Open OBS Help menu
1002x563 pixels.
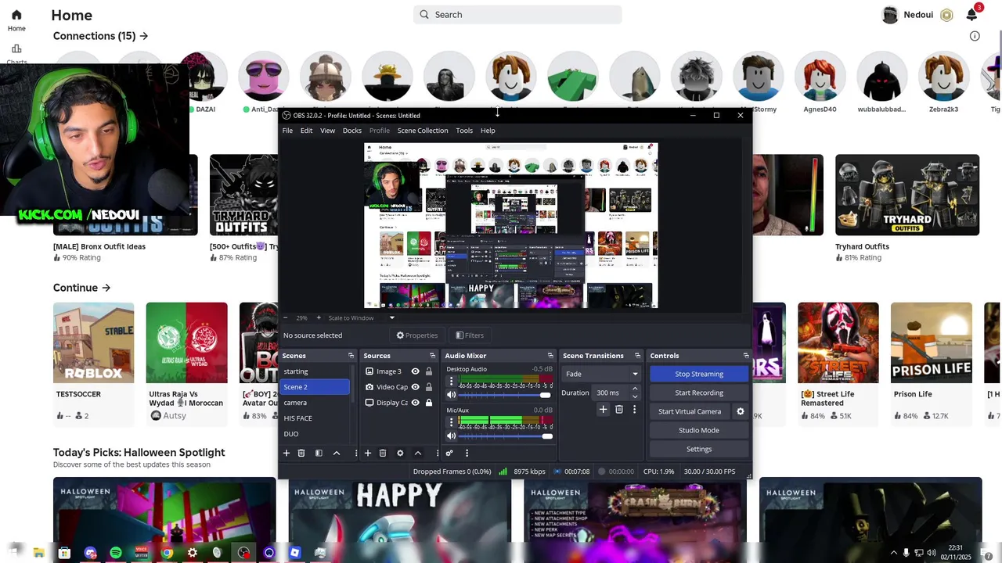488,131
